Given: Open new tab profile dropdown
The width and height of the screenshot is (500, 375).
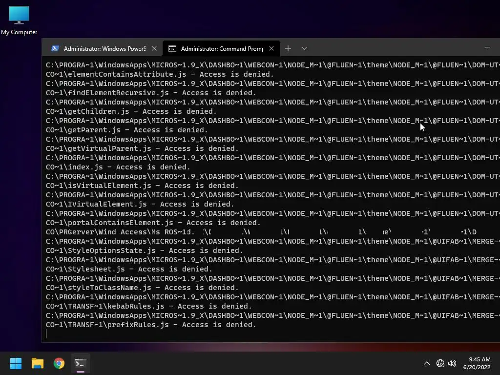Looking at the screenshot, I should pyautogui.click(x=305, y=48).
